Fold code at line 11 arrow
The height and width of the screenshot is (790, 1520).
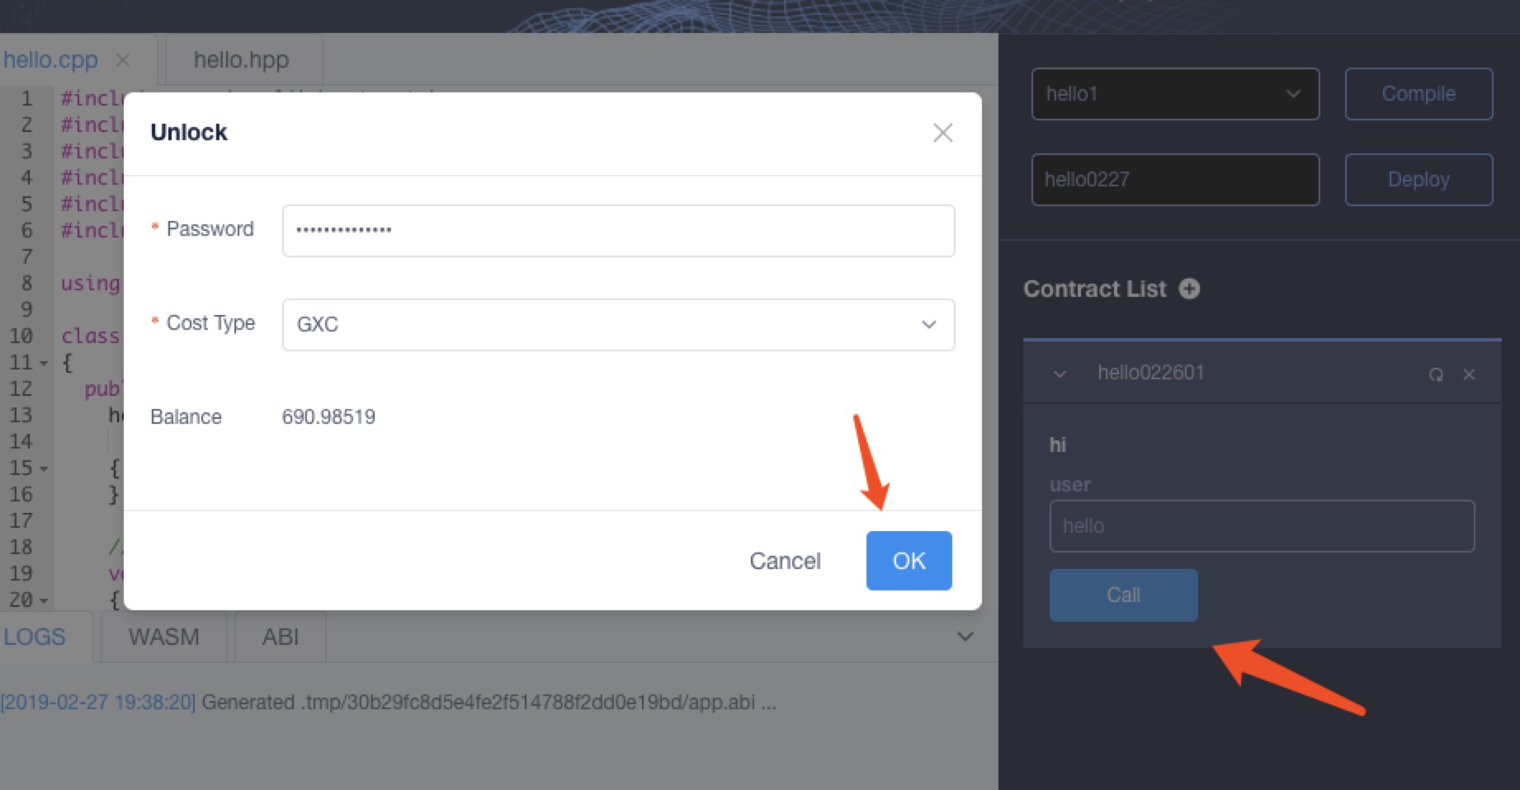point(44,363)
